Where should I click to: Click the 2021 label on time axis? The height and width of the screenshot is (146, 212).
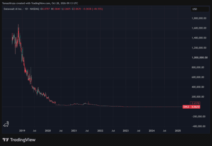pyautogui.click(x=74, y=131)
